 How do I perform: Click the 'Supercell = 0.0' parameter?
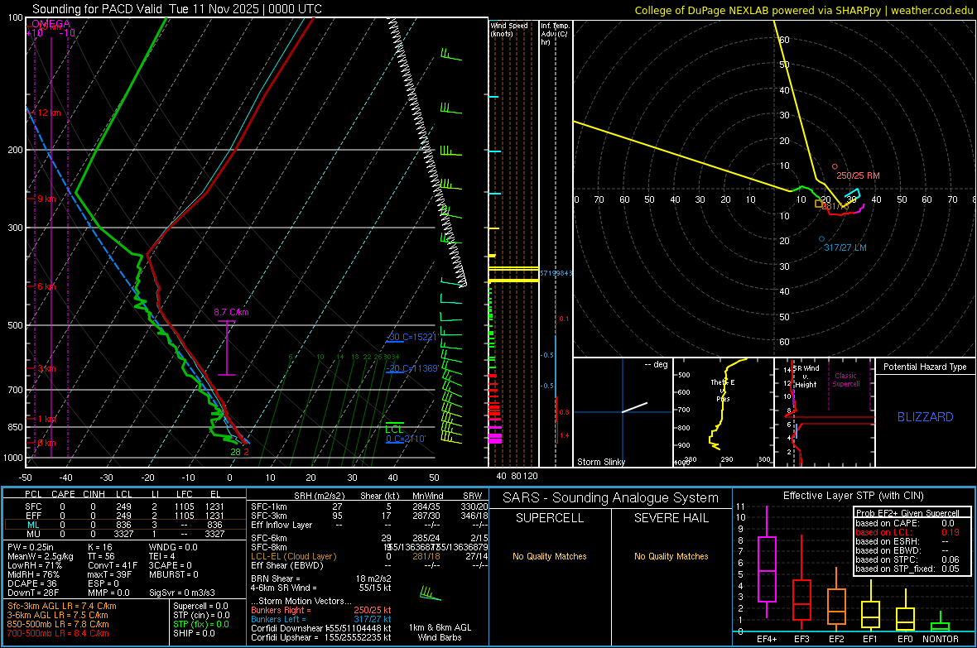pos(200,606)
